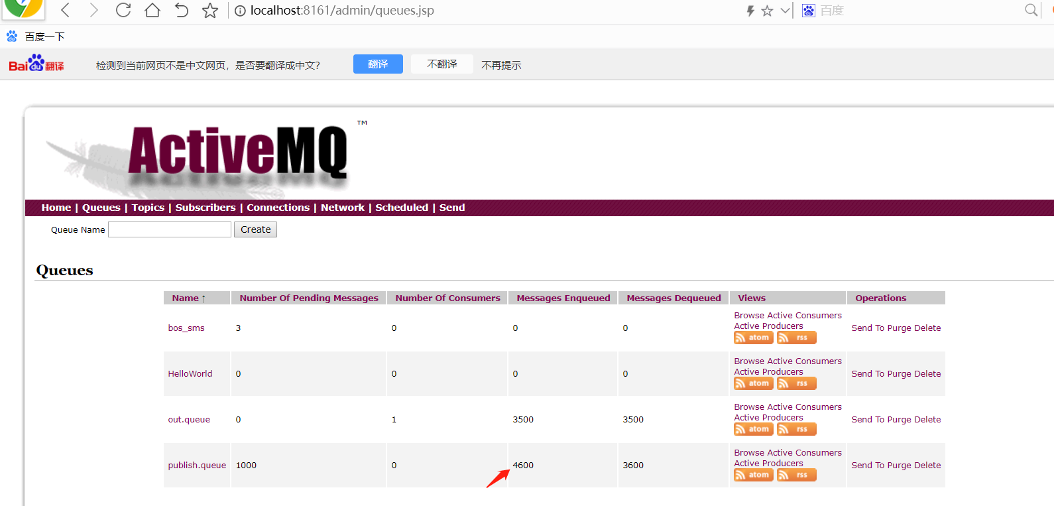Screen dimensions: 1054x506
Task: Sort by Messages Dequeued header
Action: [x=674, y=298]
